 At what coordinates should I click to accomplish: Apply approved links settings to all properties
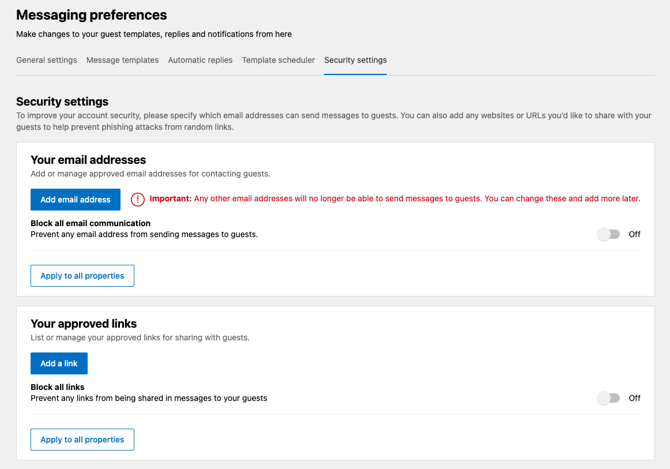82,440
